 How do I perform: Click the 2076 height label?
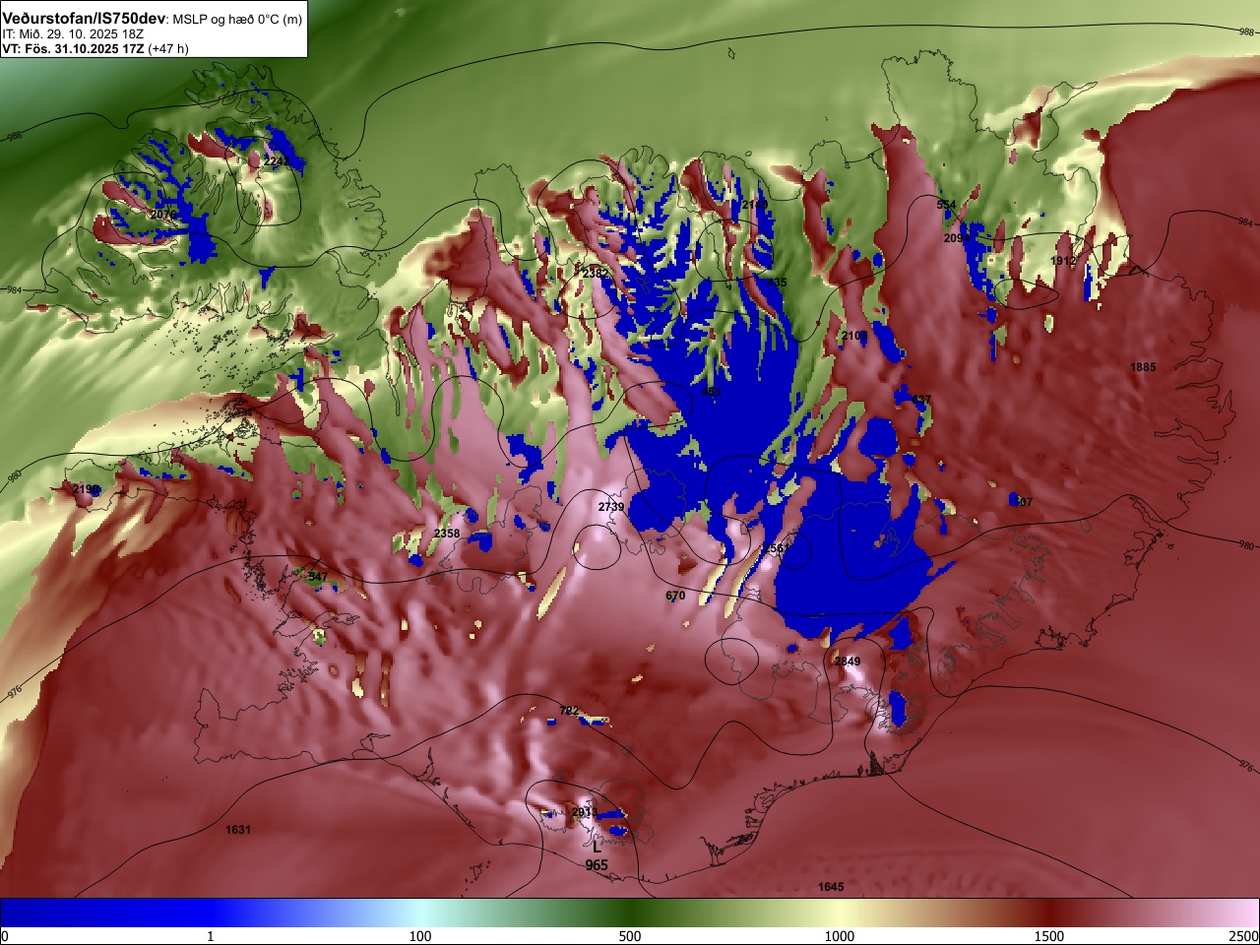coord(163,214)
